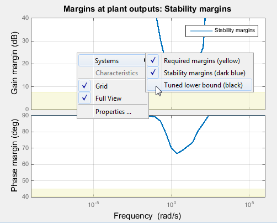Click the yellow required phase margin region
Screen dimensions: 277x223
point(148,193)
